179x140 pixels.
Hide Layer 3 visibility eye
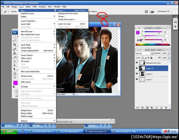coord(137,68)
